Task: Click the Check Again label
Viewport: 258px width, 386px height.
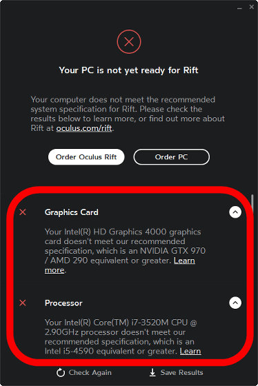Action: (90, 373)
